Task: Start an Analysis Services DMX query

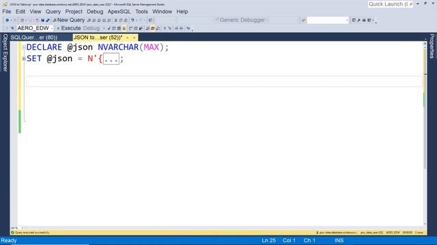Action: point(98,20)
